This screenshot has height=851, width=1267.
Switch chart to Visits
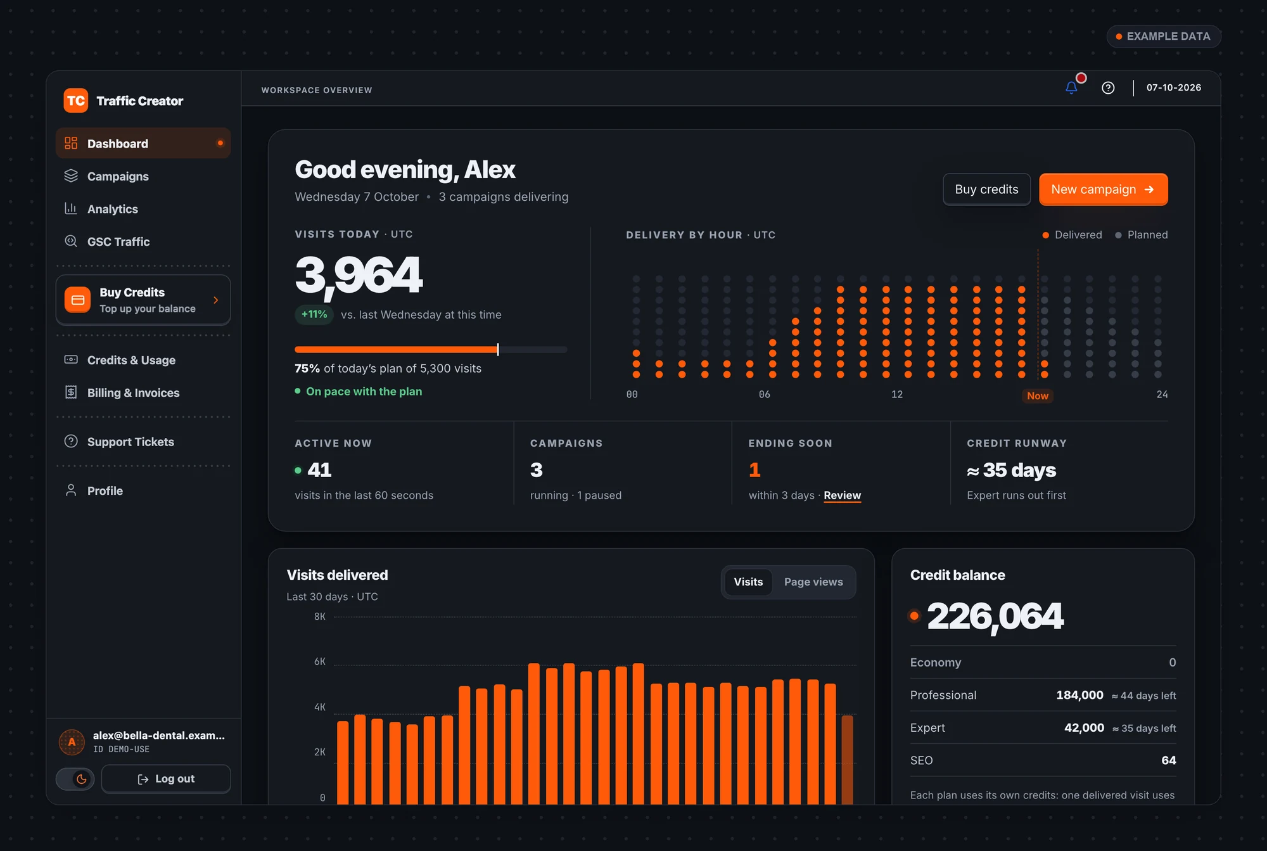pyautogui.click(x=748, y=582)
